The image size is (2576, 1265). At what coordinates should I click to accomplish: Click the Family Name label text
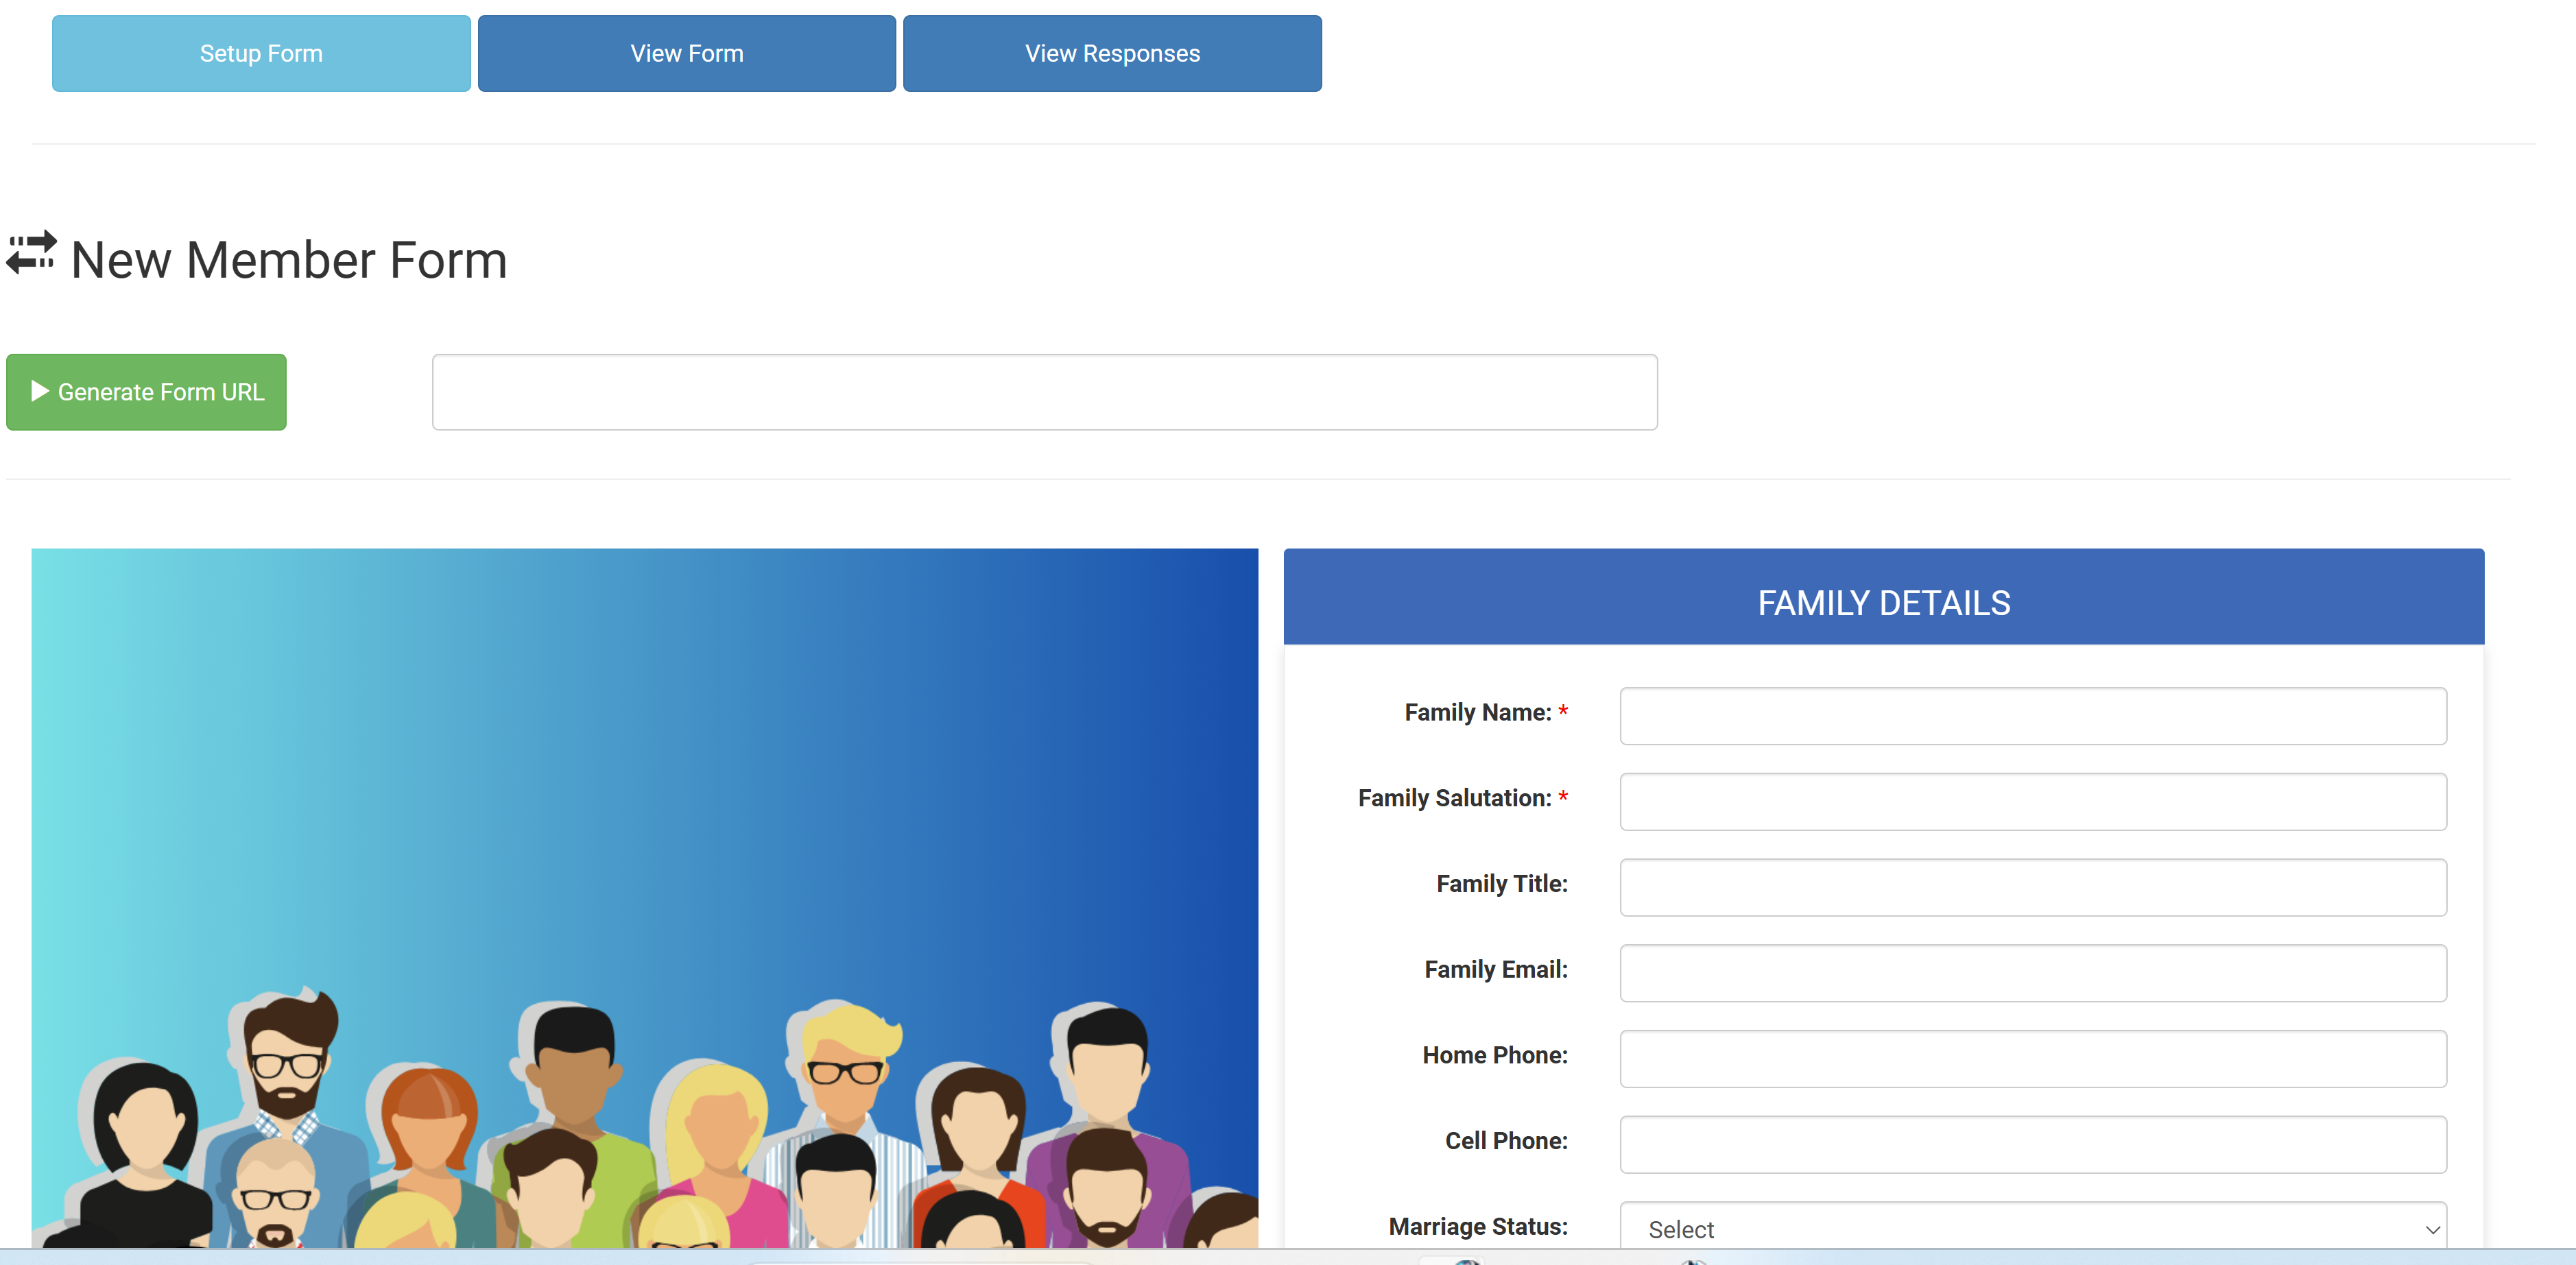1477,713
